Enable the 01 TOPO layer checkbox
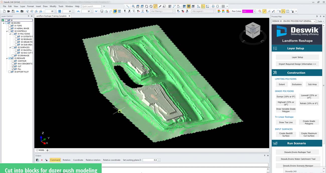Screen dimensions: 326x173 [x=10, y=26]
